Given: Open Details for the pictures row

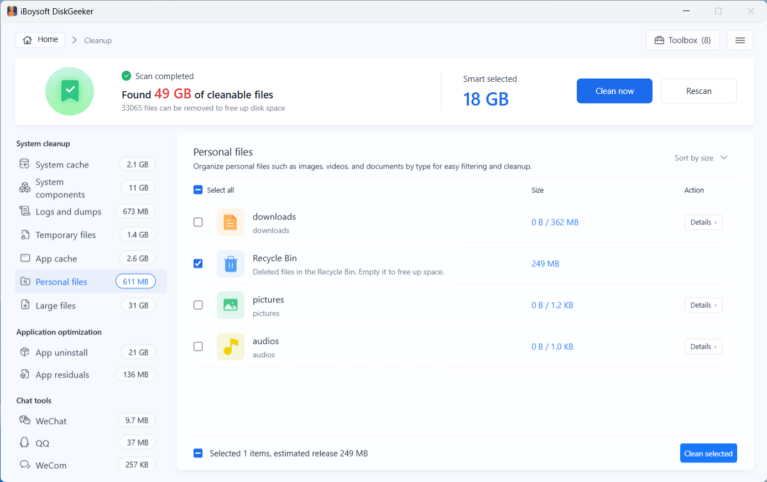Looking at the screenshot, I should coord(703,305).
